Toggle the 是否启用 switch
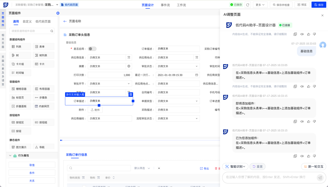Screen dimensions: 328x187 pos(92,49)
